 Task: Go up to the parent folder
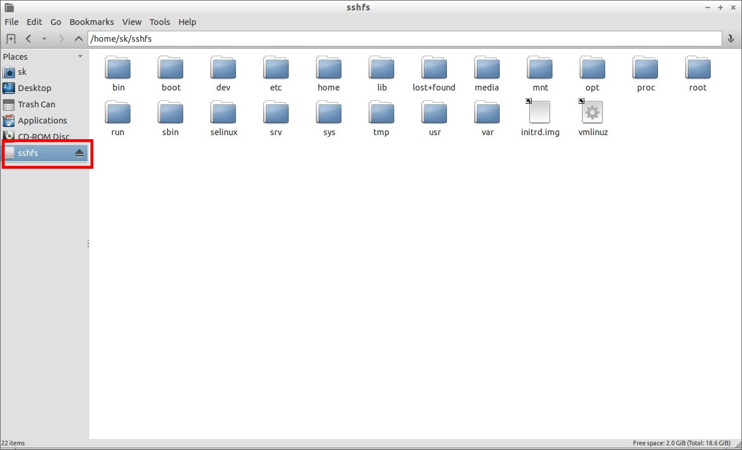[79, 39]
